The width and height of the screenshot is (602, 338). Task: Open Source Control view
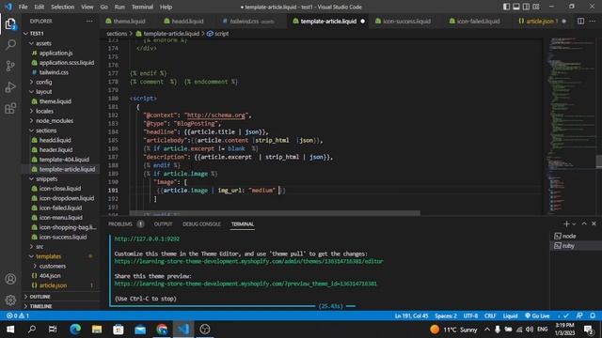pyautogui.click(x=10, y=66)
